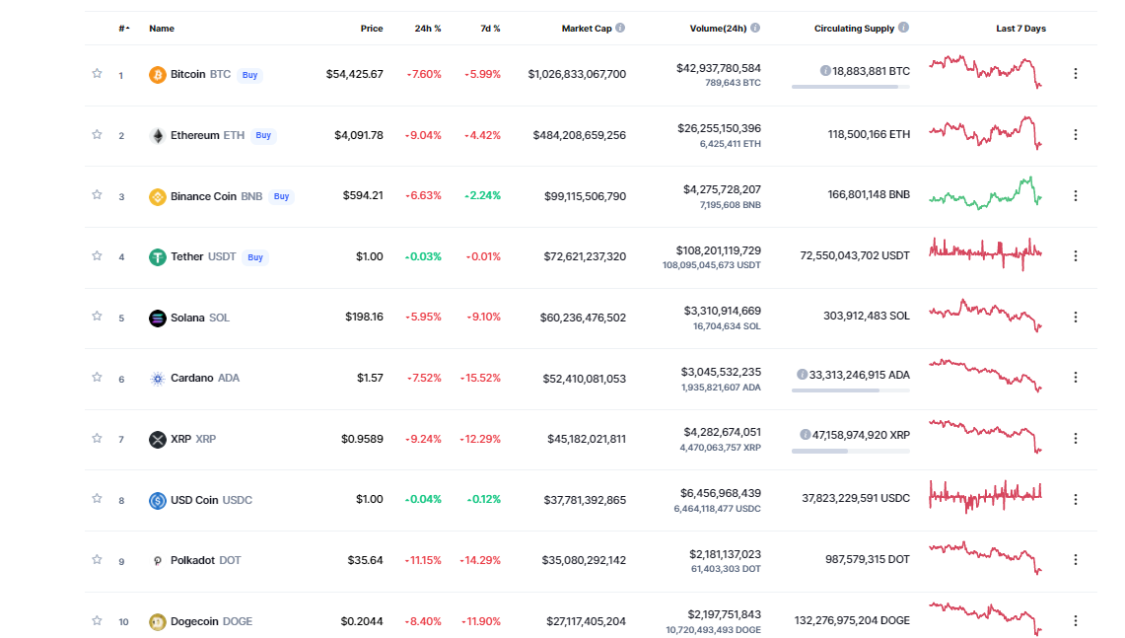
Task: Sort by the Price column header
Action: (x=372, y=29)
